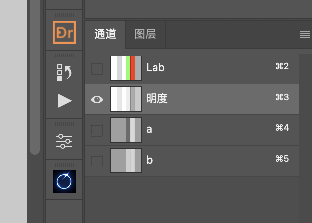The height and width of the screenshot is (223, 312).
Task: Open the Channels panel options menu
Action: (305, 34)
